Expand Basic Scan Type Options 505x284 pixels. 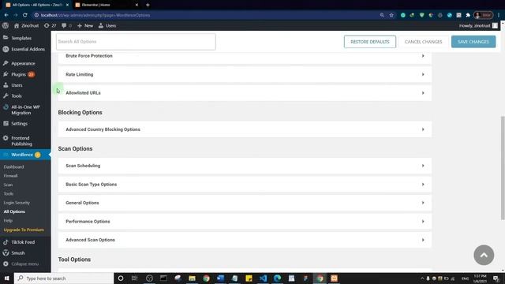[245, 185]
